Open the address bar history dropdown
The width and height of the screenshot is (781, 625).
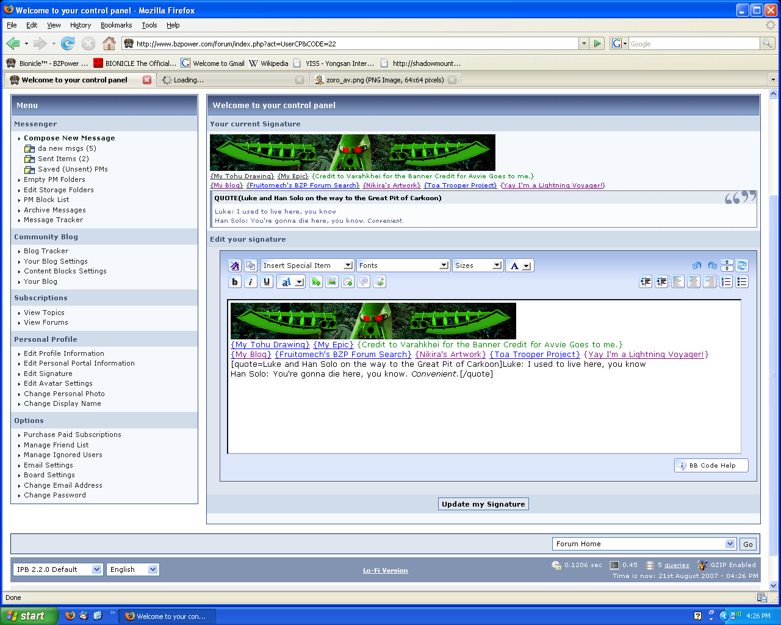[584, 43]
